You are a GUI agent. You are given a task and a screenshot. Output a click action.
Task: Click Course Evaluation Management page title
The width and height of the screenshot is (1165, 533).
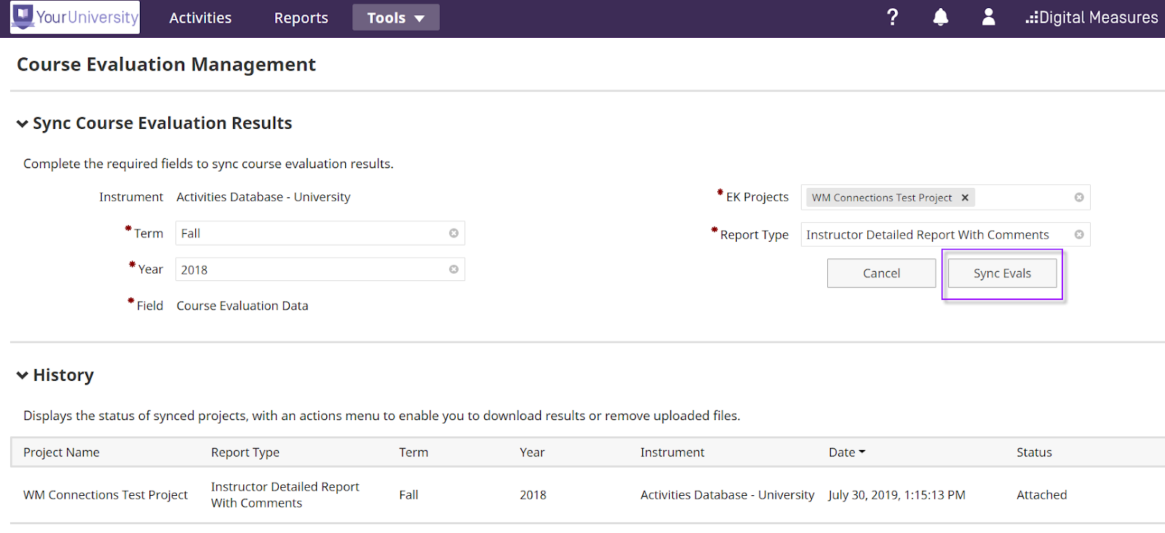[166, 64]
